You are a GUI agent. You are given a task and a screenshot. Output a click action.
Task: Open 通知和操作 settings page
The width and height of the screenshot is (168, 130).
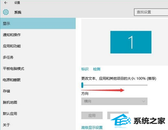[x=38, y=35]
